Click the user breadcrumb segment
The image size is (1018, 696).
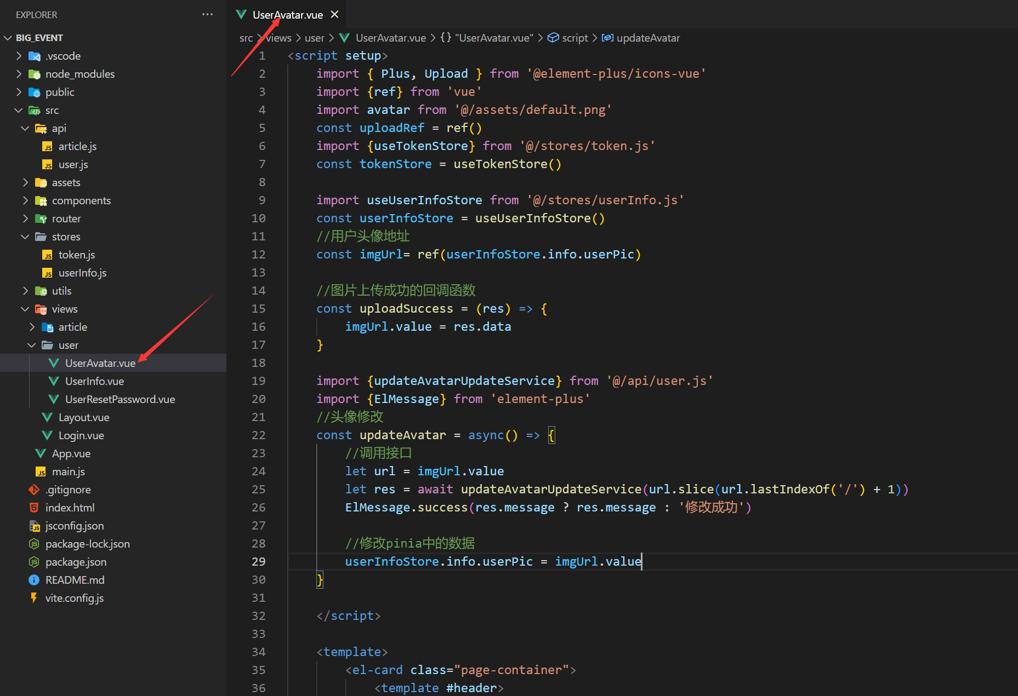click(315, 38)
